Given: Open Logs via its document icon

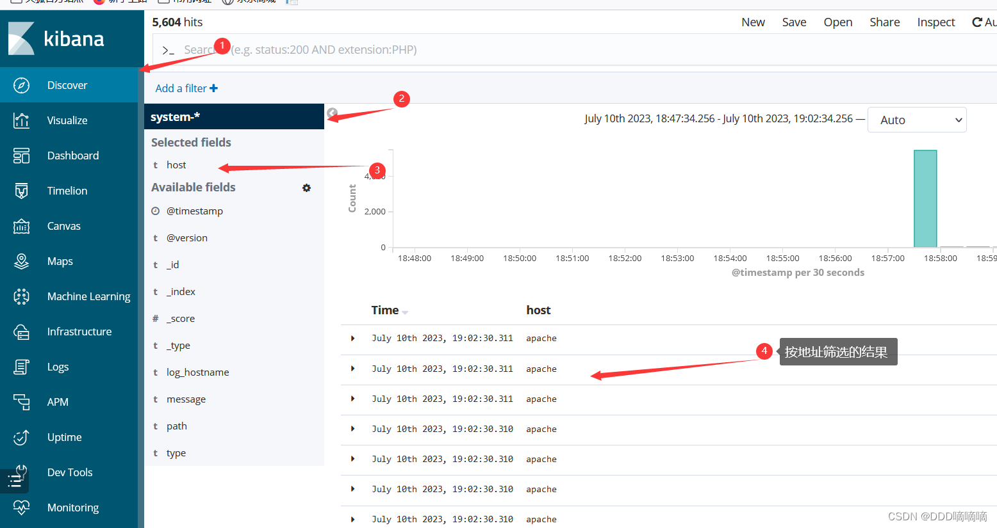Looking at the screenshot, I should (x=21, y=367).
